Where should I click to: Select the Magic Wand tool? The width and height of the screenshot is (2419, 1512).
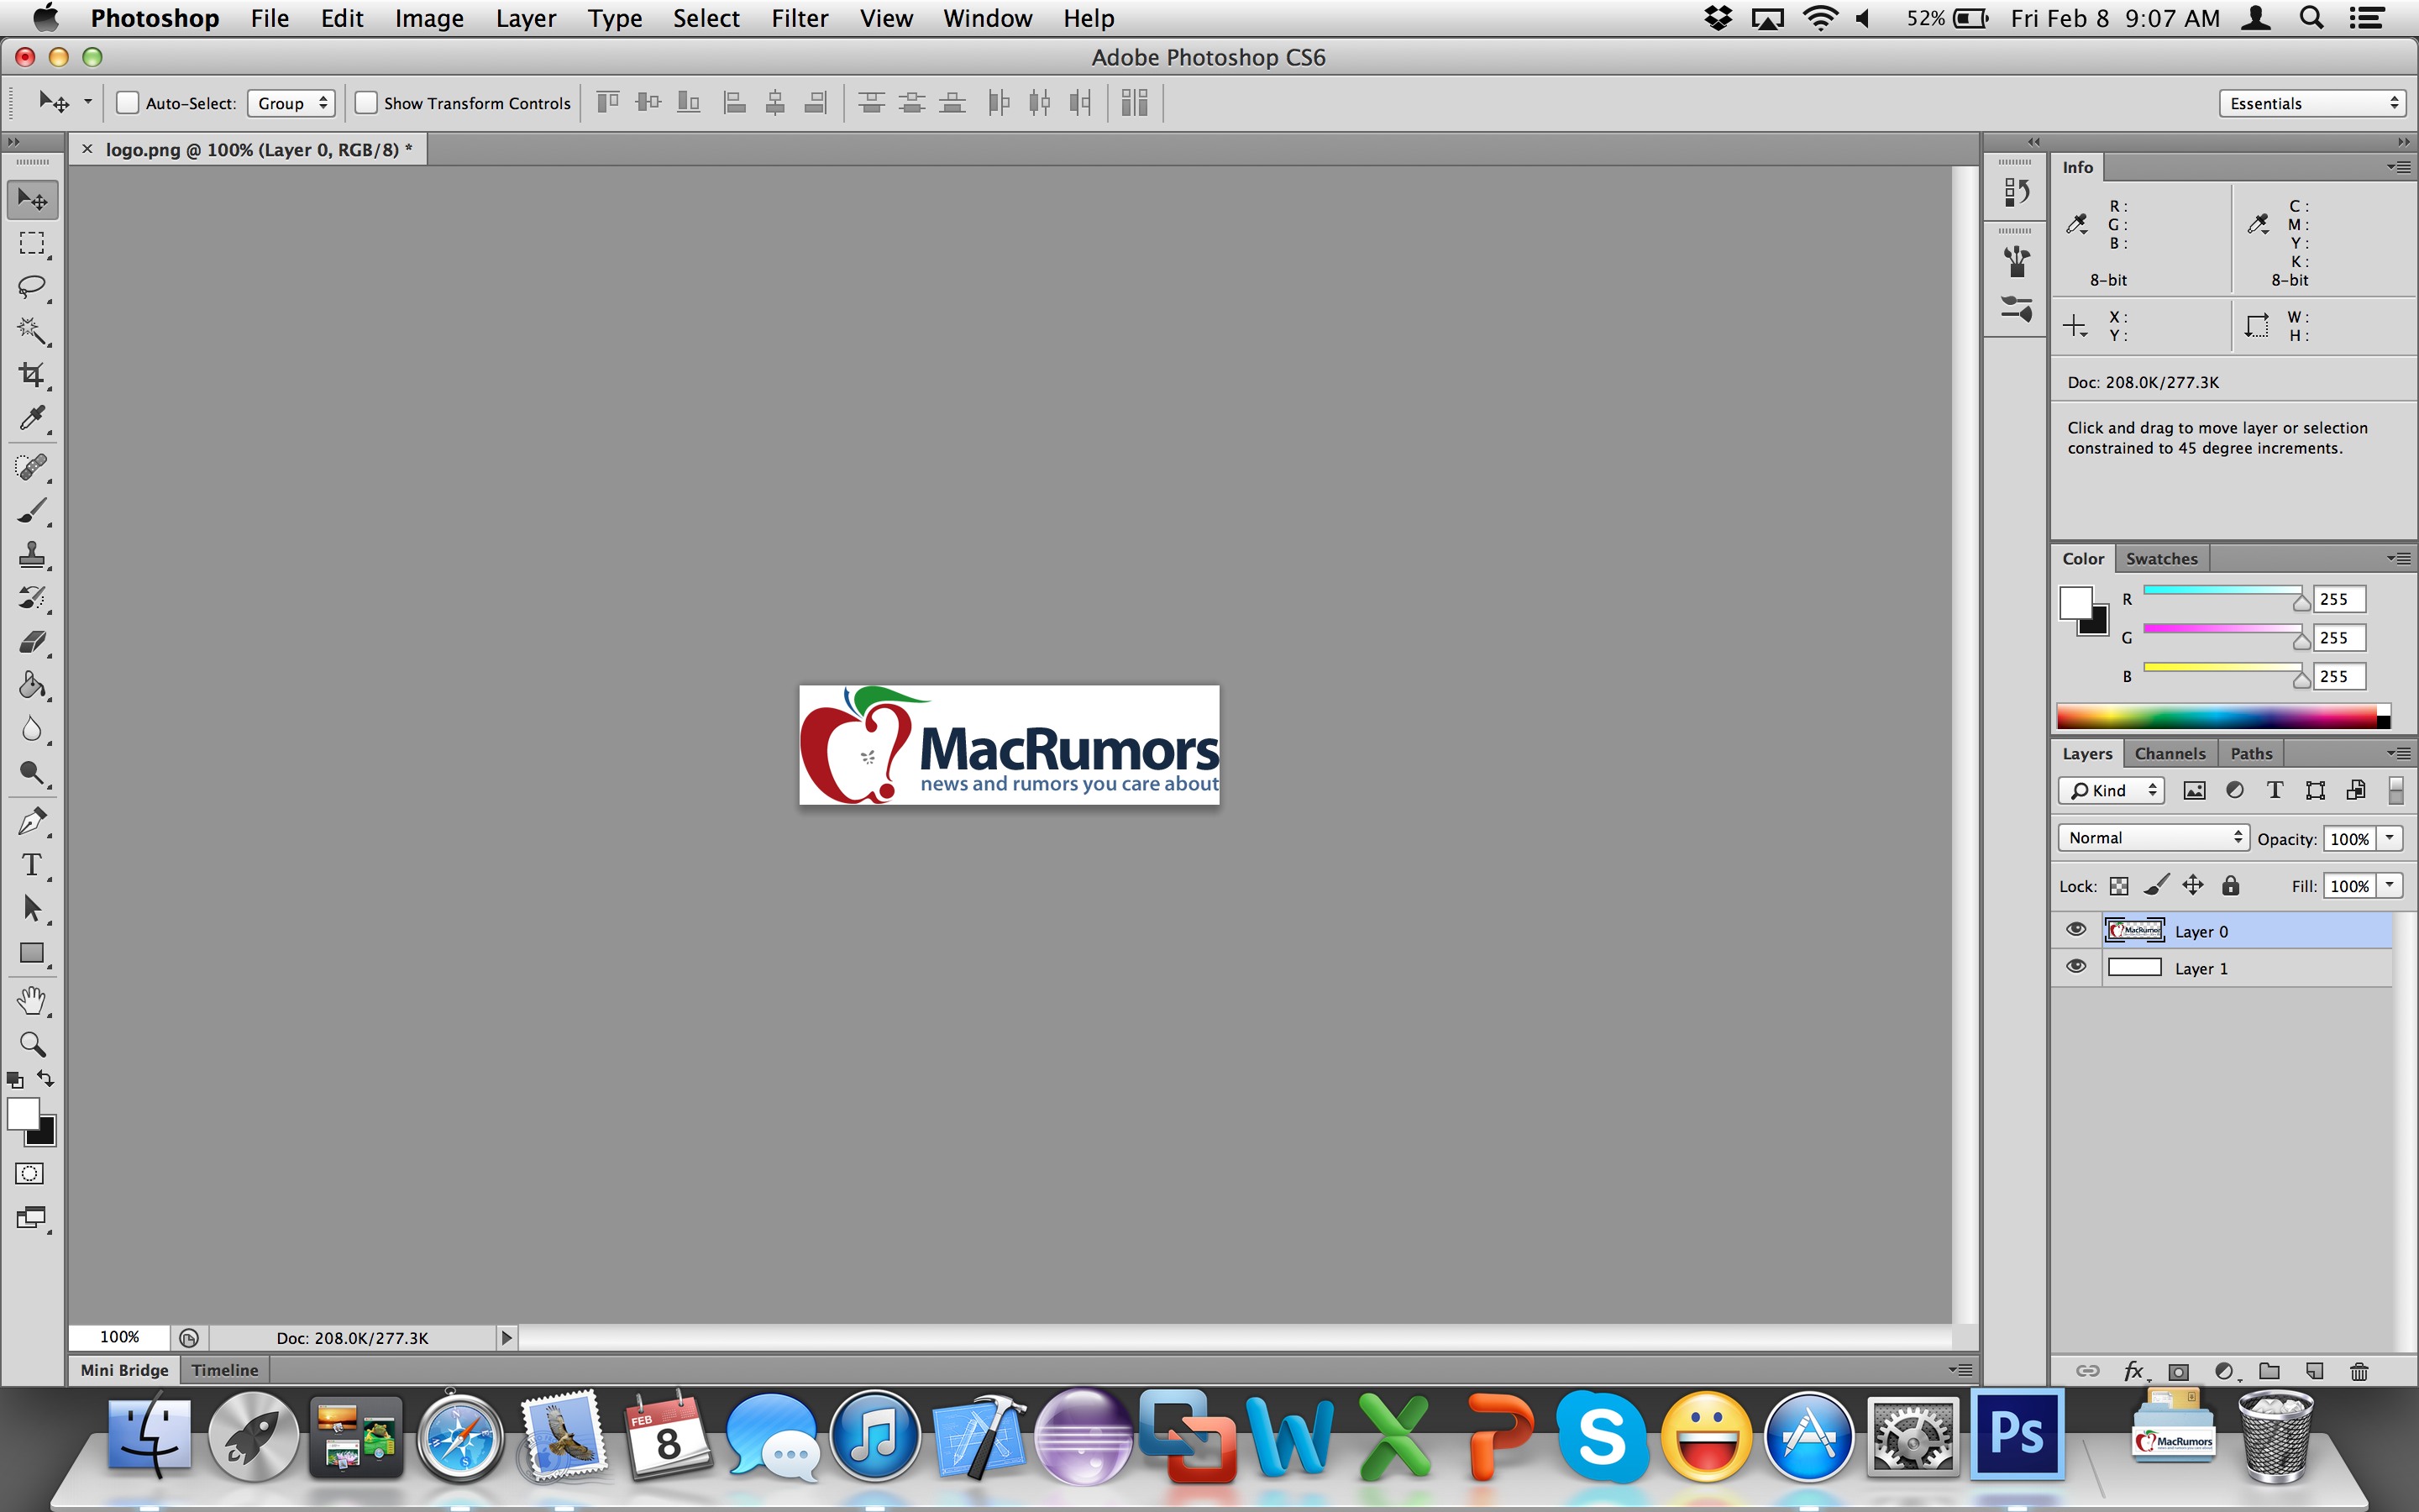[32, 330]
